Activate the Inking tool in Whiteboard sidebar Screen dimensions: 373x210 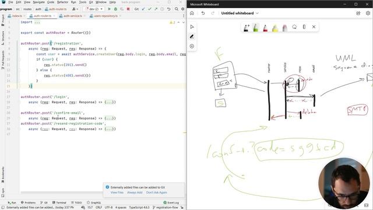192,36
